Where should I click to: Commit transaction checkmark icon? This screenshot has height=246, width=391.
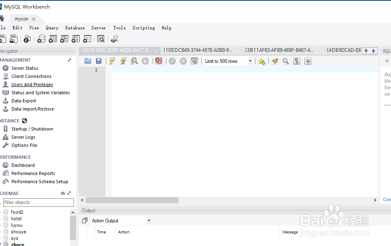pos(172,61)
